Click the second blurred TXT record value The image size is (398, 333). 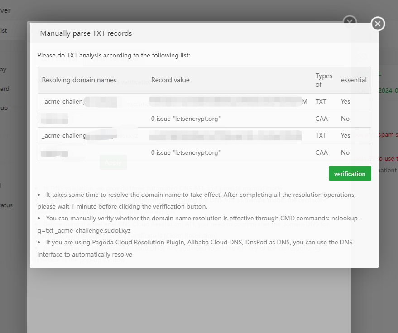[x=225, y=135]
